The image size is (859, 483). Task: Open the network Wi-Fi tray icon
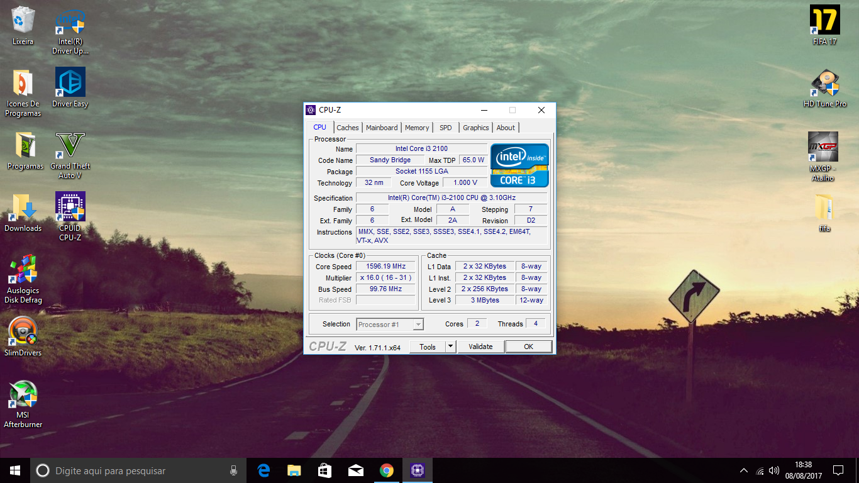pos(760,470)
